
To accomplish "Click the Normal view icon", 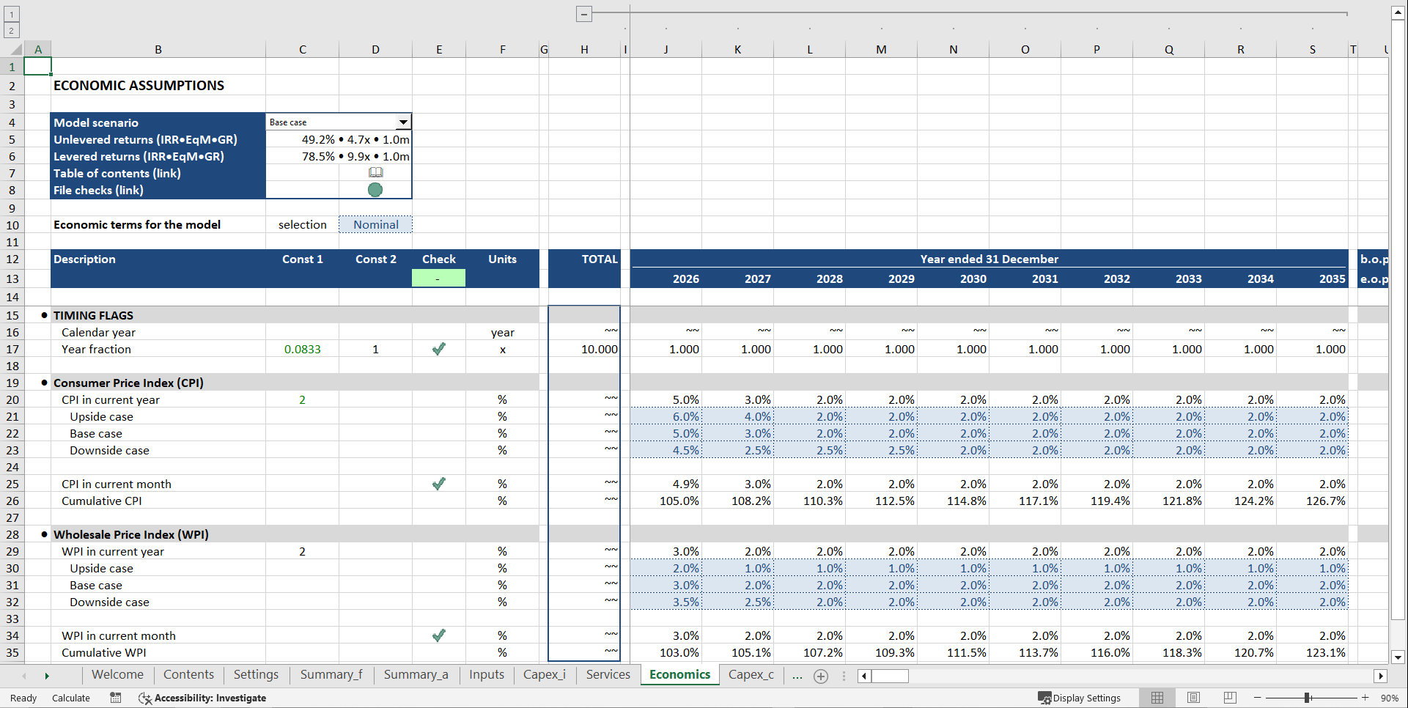I will point(1157,698).
